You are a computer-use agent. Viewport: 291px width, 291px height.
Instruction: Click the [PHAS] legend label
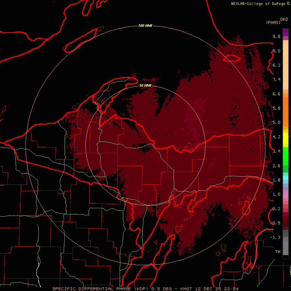(273, 22)
